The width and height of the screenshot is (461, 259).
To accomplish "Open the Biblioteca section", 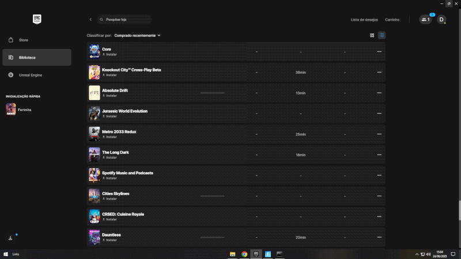I will (37, 57).
